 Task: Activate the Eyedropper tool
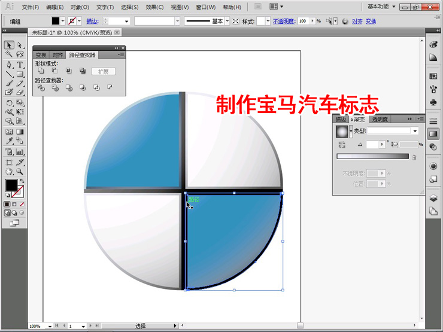tap(9, 141)
